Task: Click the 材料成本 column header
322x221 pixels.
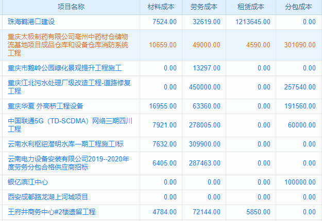Action: tap(161, 7)
